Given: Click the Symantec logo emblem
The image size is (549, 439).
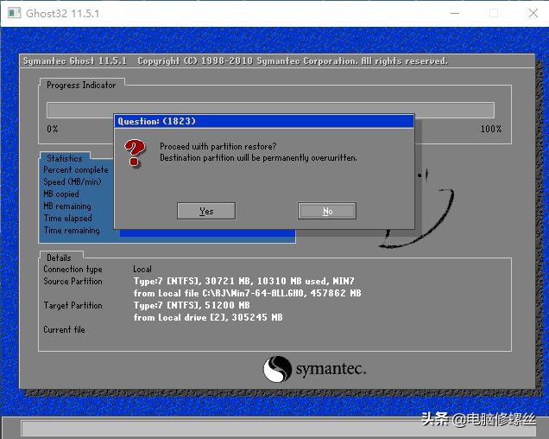Looking at the screenshot, I should (x=276, y=369).
